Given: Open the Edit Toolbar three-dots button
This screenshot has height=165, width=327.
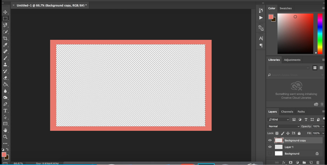Looking at the screenshot, I should point(5,143).
